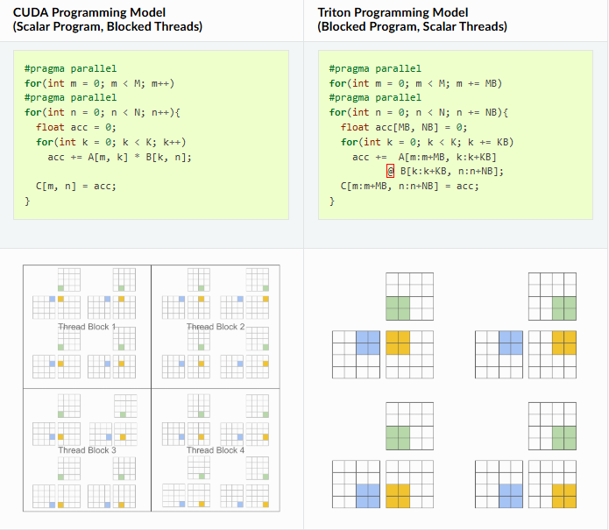This screenshot has height=530, width=609.
Task: Select the loop line ending "n += NB){"
Action: click(x=419, y=113)
